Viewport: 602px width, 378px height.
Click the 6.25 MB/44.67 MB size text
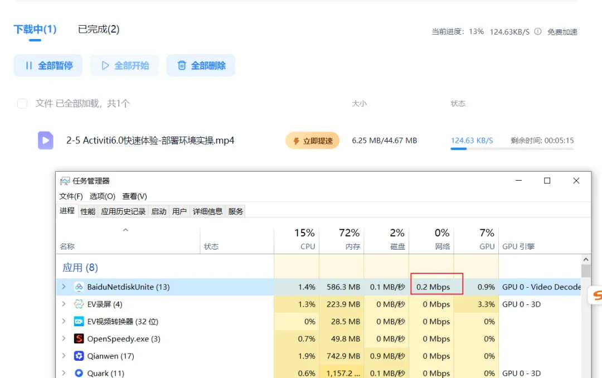click(384, 140)
